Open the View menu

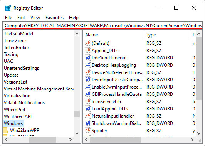point(35,18)
